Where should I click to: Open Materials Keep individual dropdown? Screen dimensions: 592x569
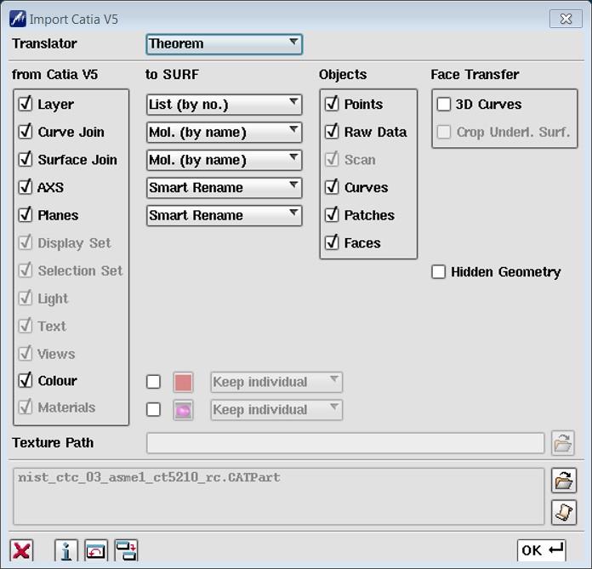(276, 410)
